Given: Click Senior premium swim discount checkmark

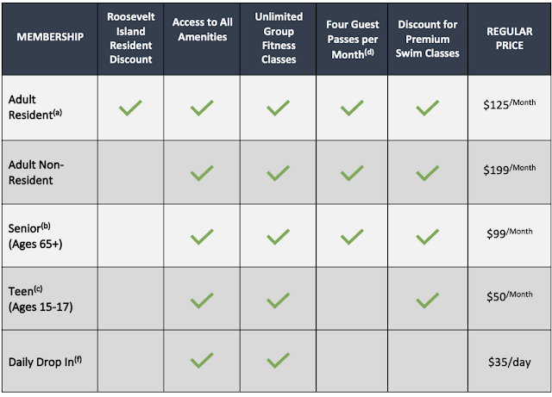Looking at the screenshot, I should 428,237.
